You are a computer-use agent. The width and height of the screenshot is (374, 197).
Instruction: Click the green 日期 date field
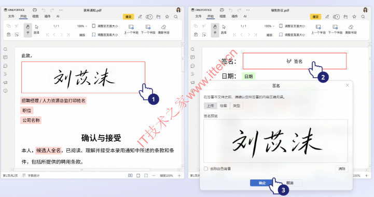(248, 77)
